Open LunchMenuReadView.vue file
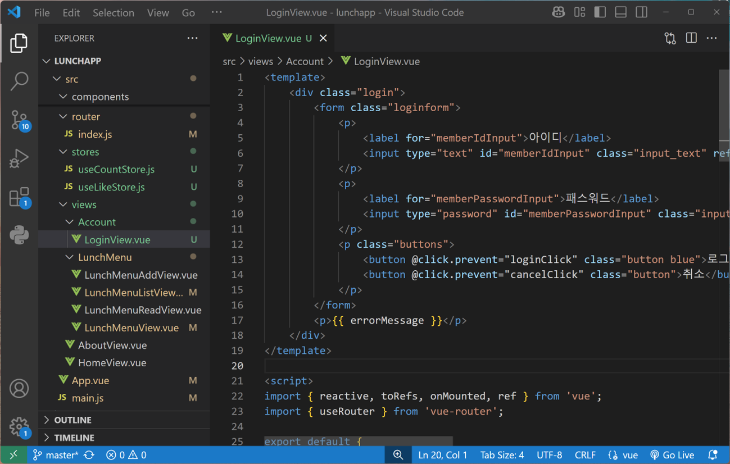The width and height of the screenshot is (730, 464). (124, 310)
